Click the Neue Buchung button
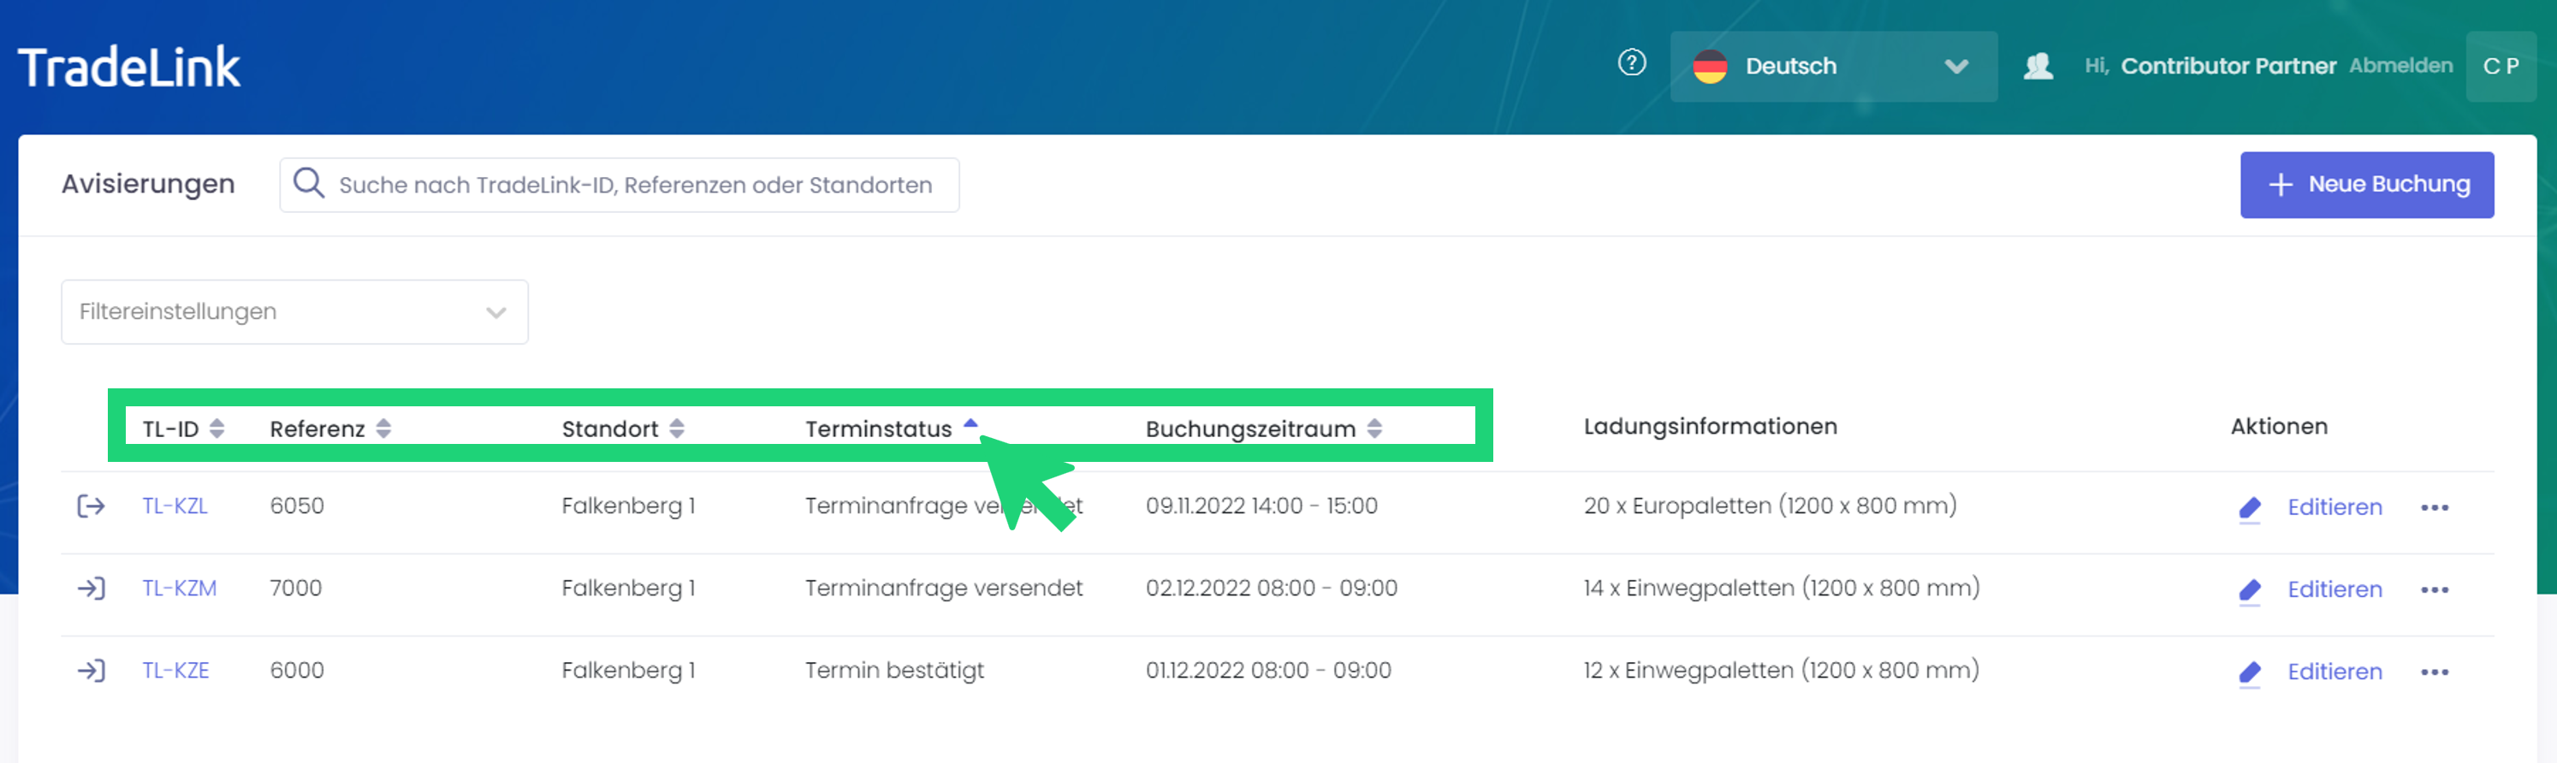The height and width of the screenshot is (763, 2557). point(2365,185)
